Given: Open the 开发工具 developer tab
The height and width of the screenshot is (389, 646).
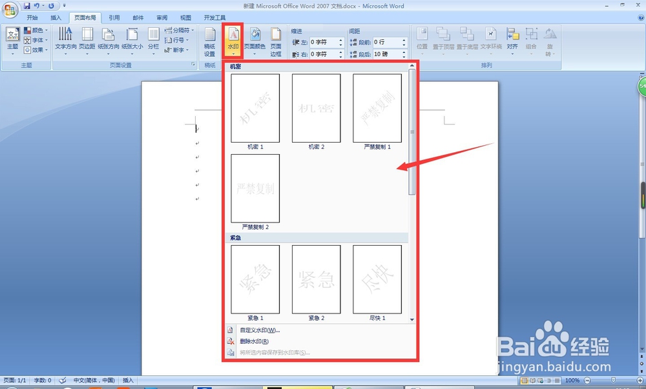Looking at the screenshot, I should pyautogui.click(x=214, y=17).
